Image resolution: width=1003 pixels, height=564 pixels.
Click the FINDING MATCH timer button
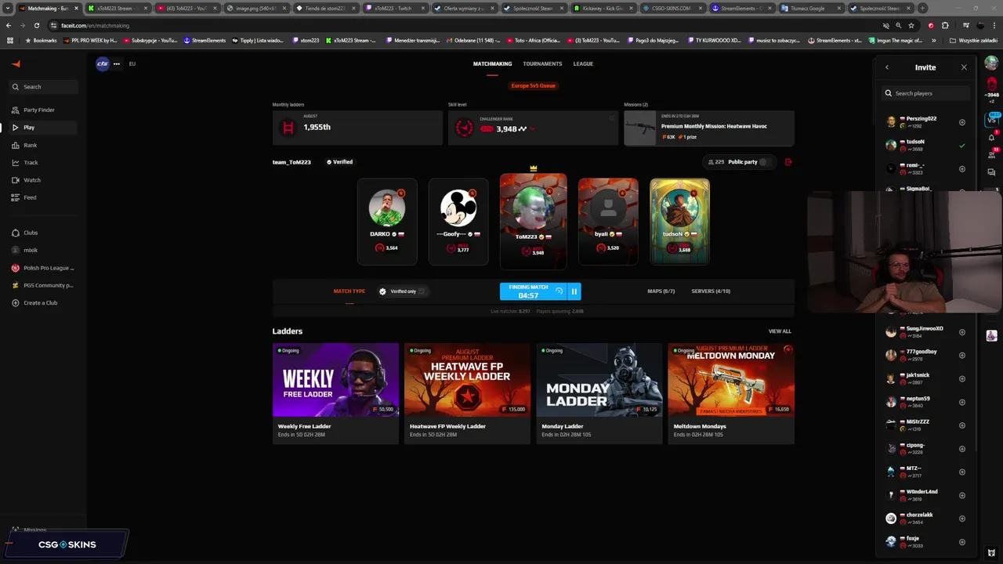[533, 291]
